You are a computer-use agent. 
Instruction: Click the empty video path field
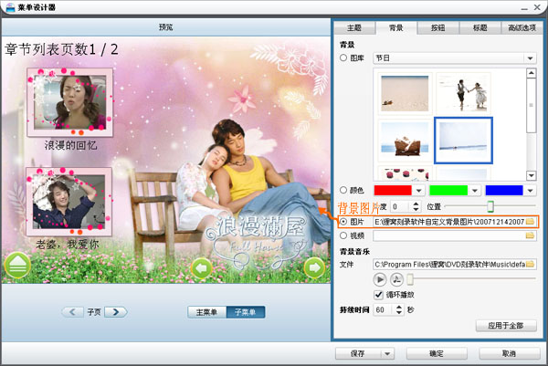click(x=449, y=235)
